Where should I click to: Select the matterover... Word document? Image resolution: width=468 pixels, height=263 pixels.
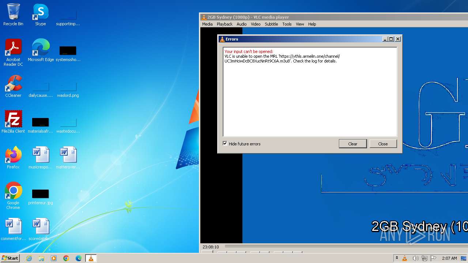(68, 158)
